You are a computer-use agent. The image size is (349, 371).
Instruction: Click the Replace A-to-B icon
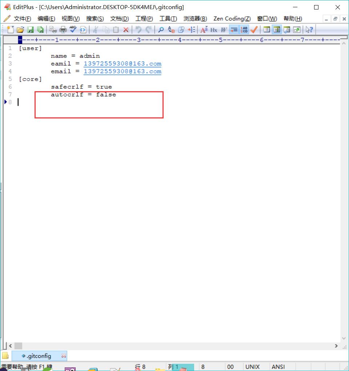click(171, 29)
